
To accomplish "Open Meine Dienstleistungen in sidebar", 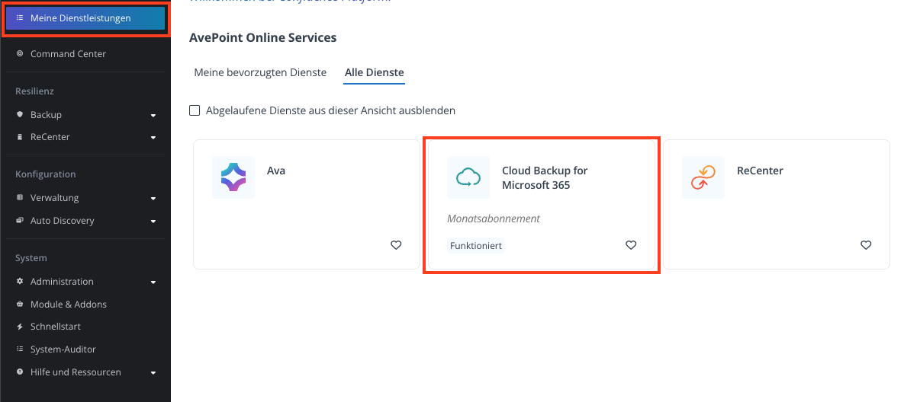I will pos(85,18).
